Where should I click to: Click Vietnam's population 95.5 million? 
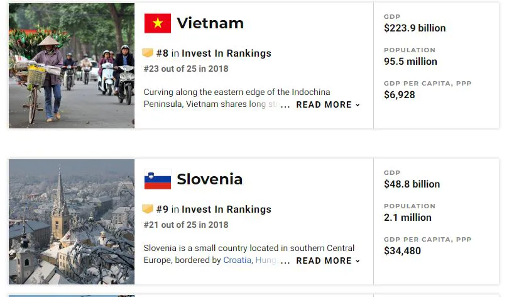point(410,62)
